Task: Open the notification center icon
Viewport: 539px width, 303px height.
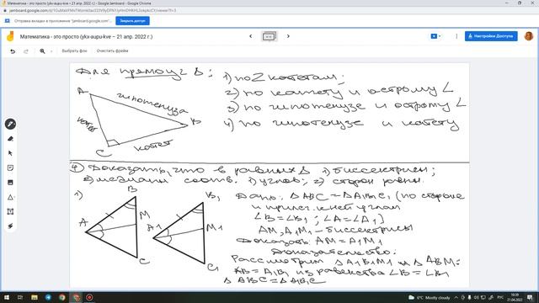Action: [530, 297]
